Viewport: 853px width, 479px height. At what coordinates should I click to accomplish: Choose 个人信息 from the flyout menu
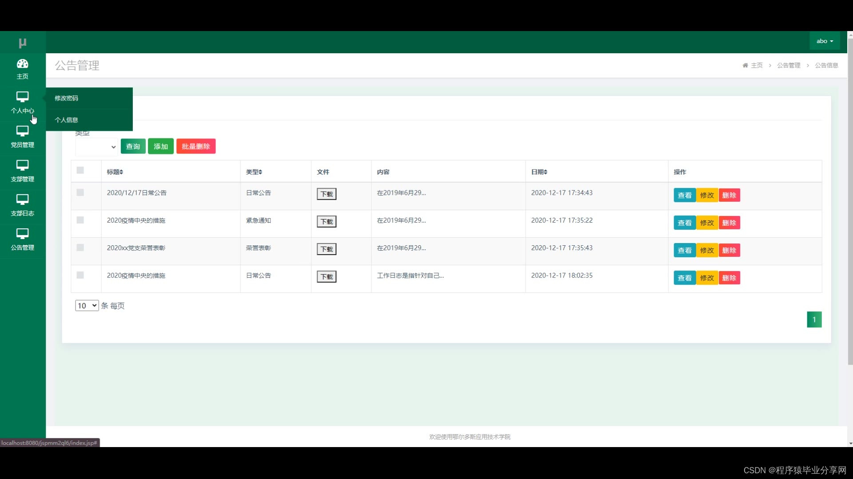click(x=67, y=120)
